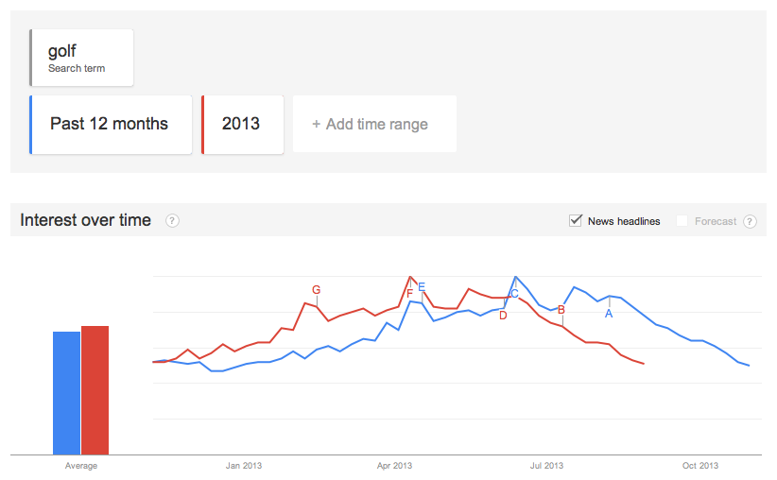Image resolution: width=777 pixels, height=480 pixels.
Task: Click the Interest over time heading
Action: (x=86, y=220)
